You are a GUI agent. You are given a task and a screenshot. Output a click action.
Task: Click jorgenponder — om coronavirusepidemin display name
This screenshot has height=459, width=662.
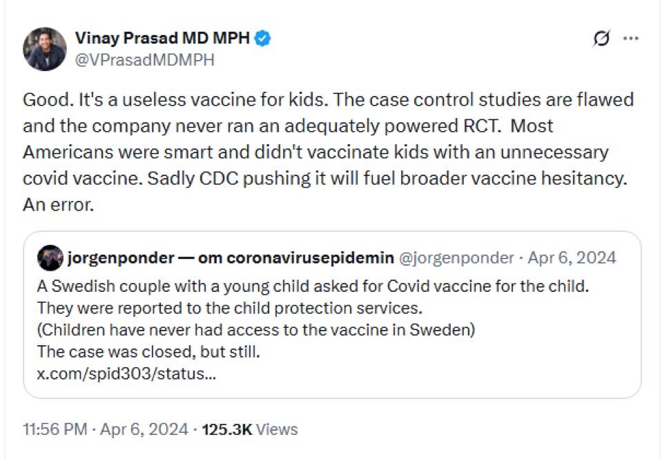coord(231,257)
